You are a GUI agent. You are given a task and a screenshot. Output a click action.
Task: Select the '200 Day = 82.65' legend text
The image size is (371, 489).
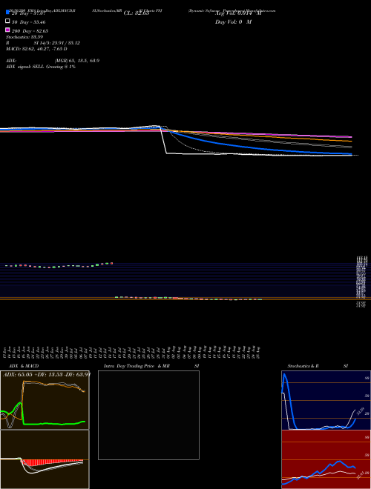(x=30, y=31)
